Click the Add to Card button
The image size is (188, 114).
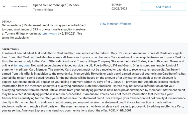coord(163,7)
